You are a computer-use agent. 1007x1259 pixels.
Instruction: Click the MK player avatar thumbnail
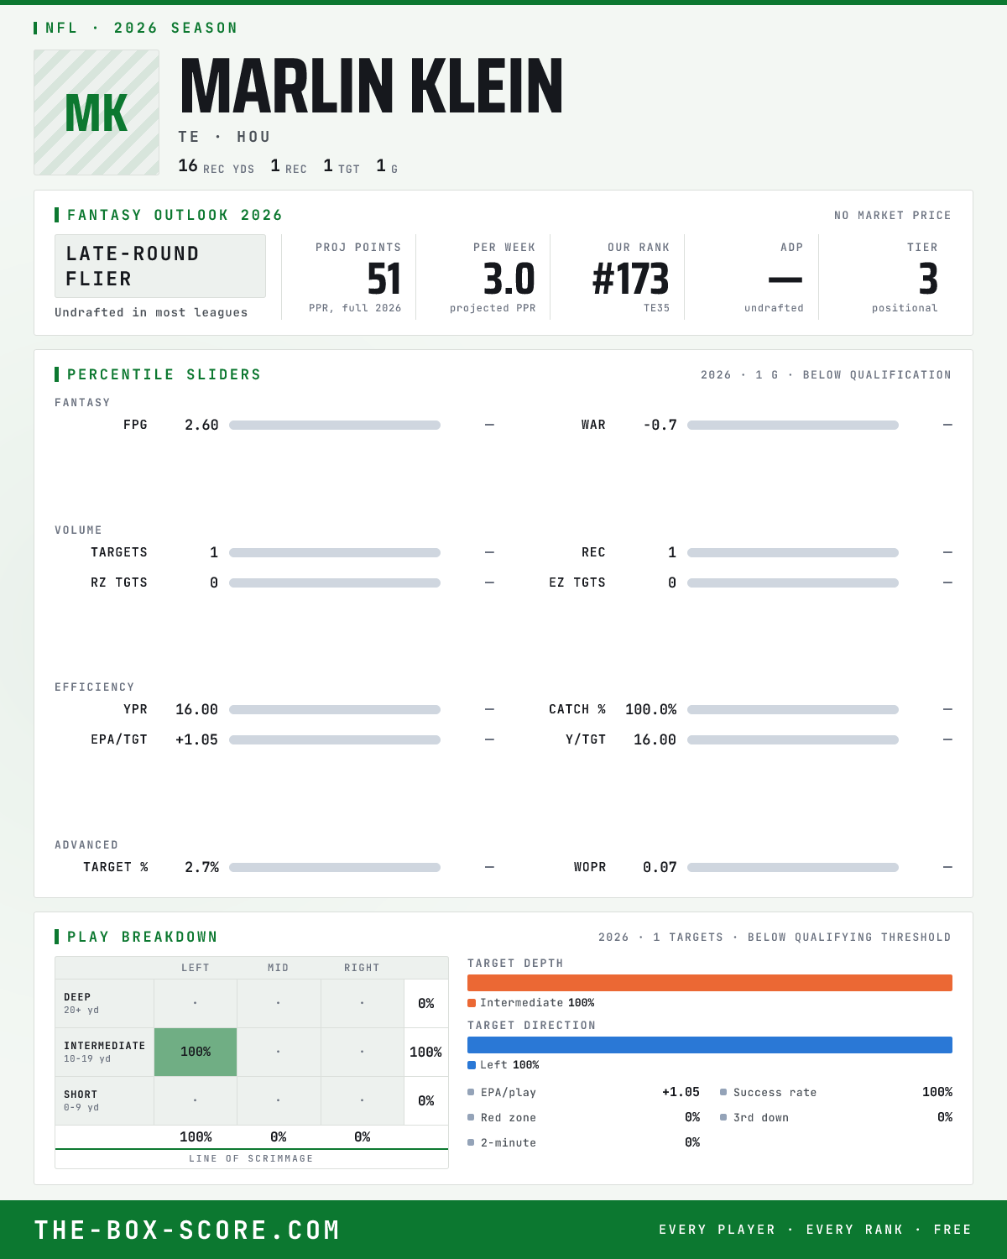[97, 112]
